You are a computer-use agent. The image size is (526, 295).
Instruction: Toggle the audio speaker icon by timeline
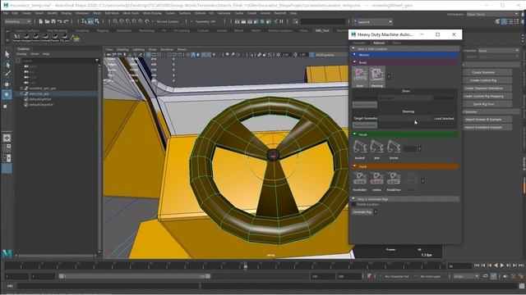click(505, 276)
